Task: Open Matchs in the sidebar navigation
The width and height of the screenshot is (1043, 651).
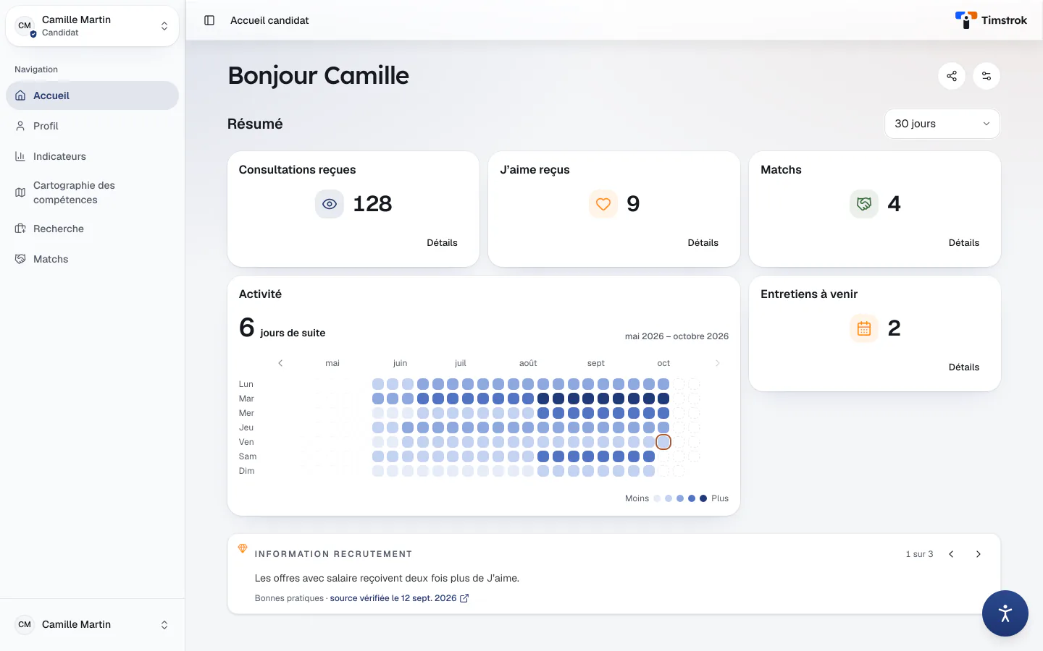Action: click(x=92, y=259)
